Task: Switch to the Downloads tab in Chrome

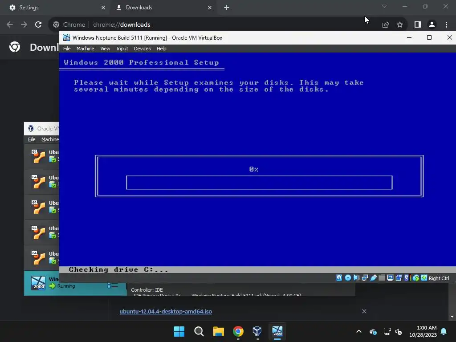Action: point(163,8)
